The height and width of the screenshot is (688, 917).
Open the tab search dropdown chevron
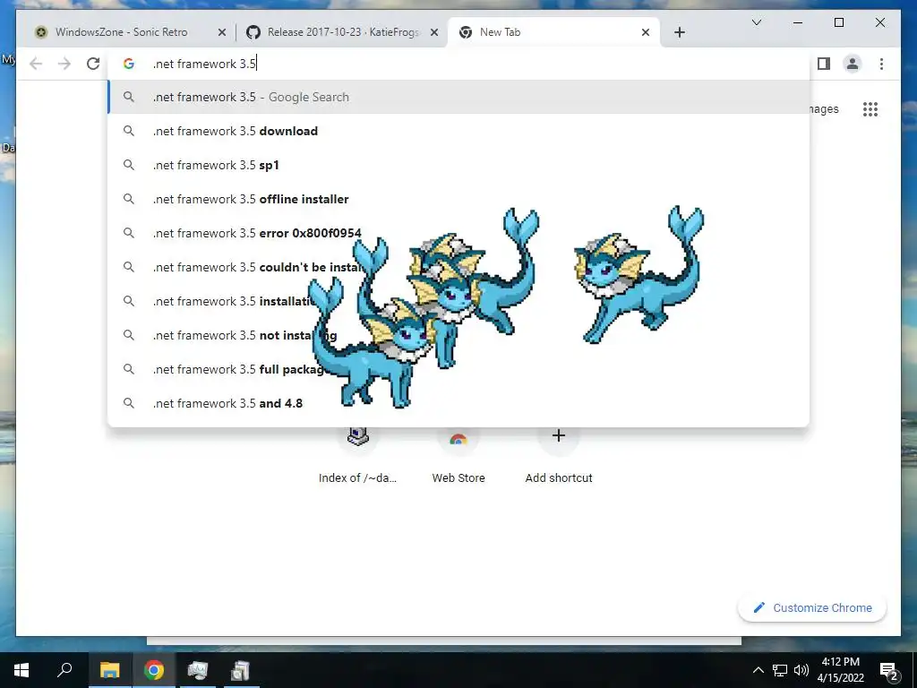[x=756, y=22]
